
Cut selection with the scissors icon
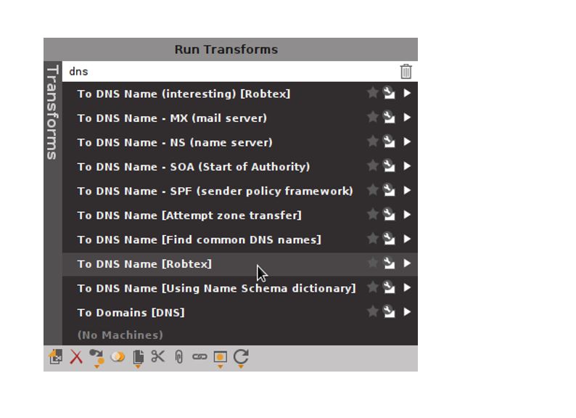tap(158, 356)
